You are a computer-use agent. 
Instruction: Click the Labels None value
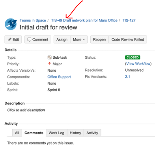pos(52,83)
